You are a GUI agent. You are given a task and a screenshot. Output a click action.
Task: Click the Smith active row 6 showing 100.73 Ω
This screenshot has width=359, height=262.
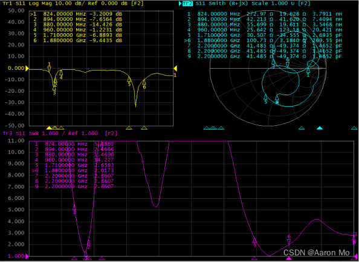[264, 40]
